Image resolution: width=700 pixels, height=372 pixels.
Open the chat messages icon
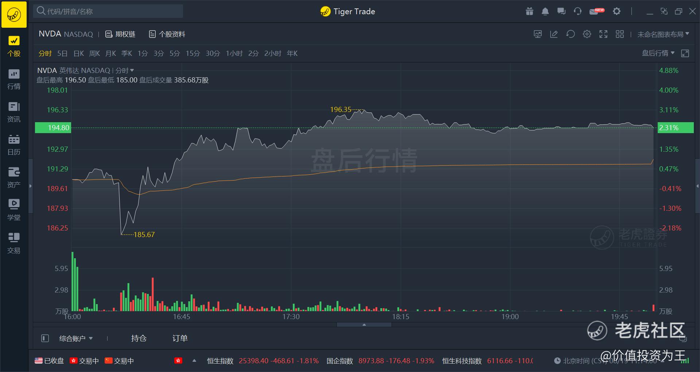tap(561, 11)
